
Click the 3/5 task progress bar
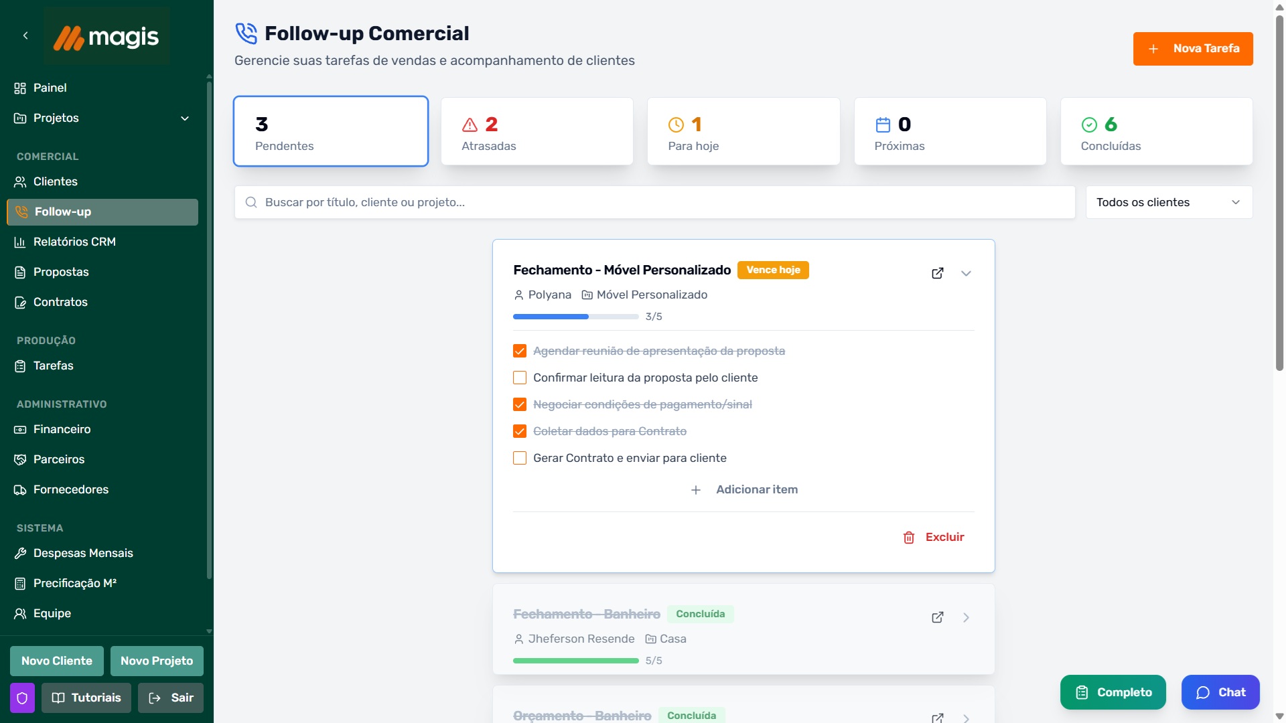(x=575, y=317)
